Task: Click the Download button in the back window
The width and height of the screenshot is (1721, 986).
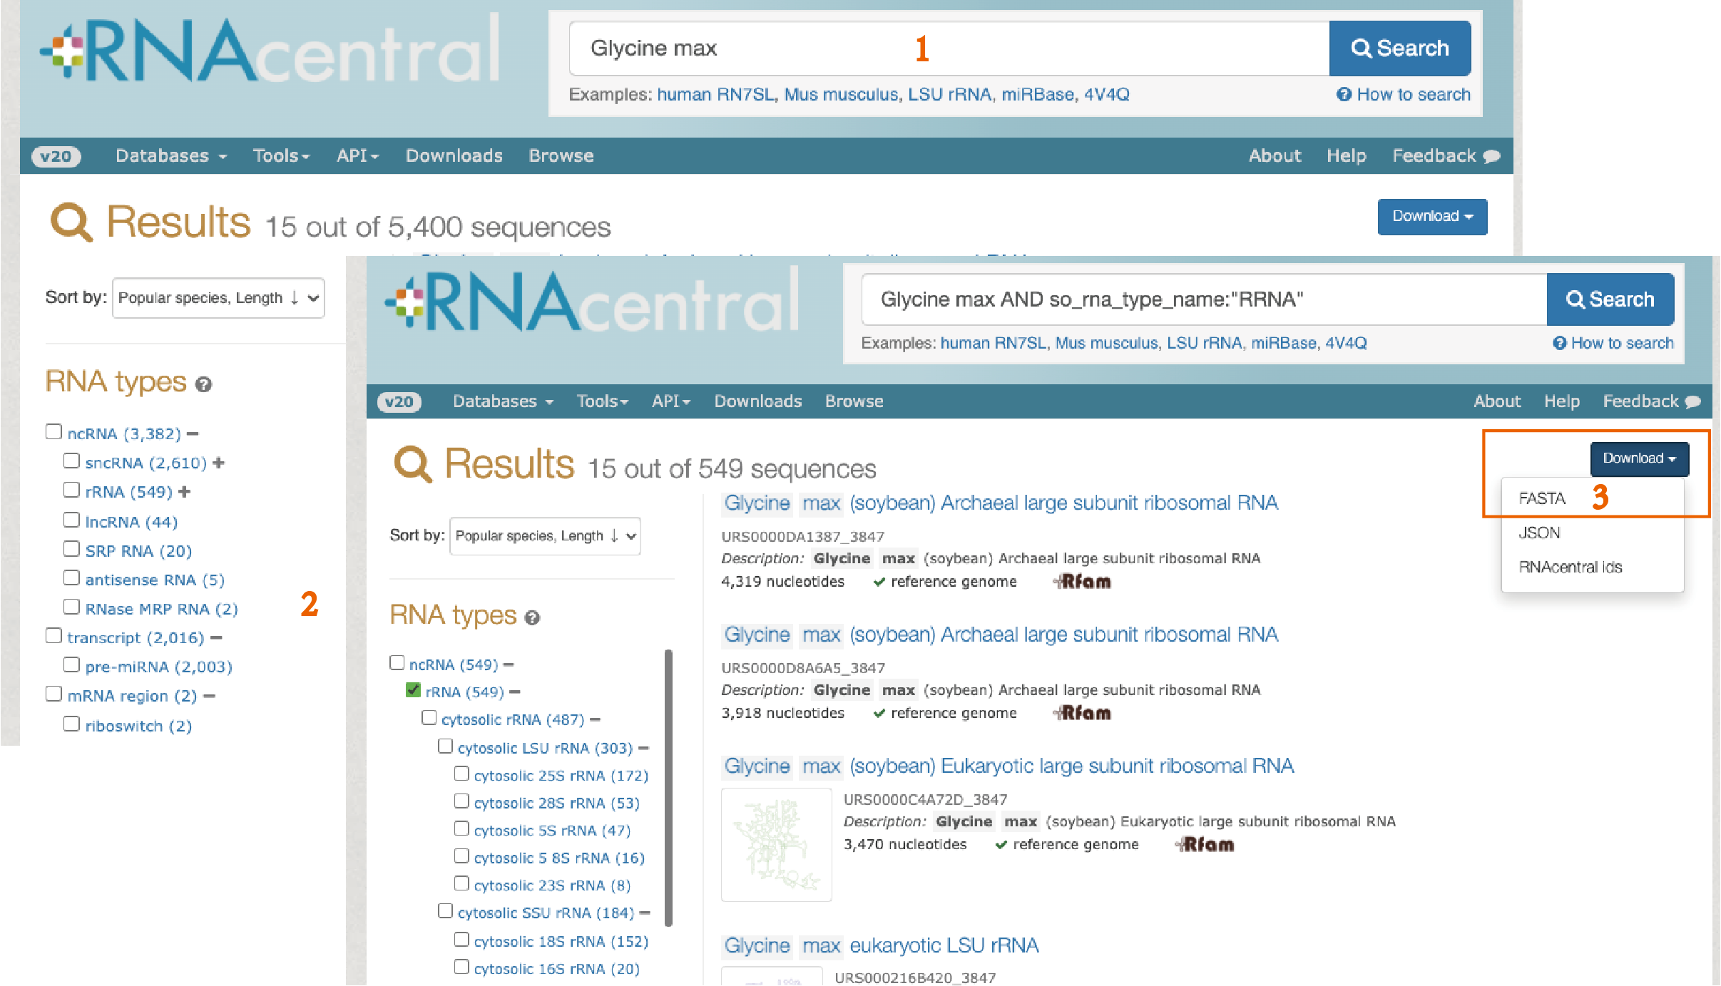Action: (1432, 217)
